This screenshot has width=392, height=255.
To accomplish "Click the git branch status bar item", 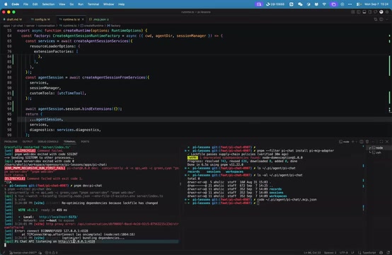I will [23, 252].
